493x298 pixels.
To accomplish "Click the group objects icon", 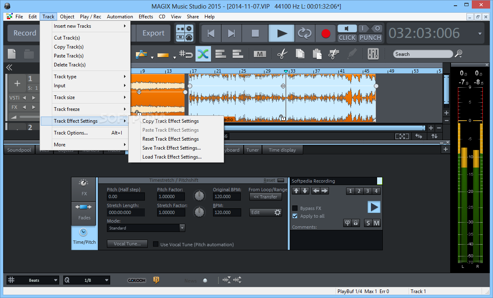I will coord(221,54).
